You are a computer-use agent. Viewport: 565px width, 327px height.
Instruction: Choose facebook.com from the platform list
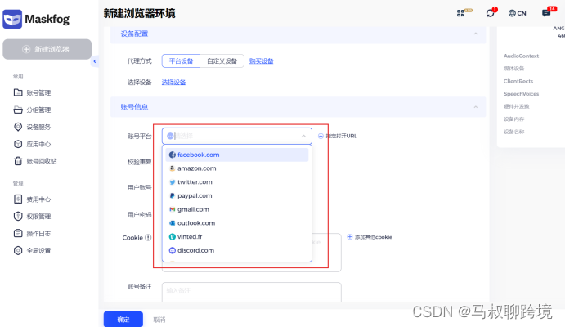tap(237, 155)
